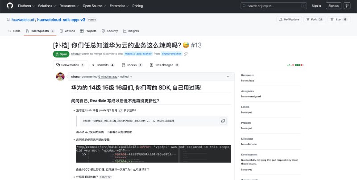The height and width of the screenshot is (180, 357).
Task: Click the Development sidebar heading
Action: click(x=249, y=155)
